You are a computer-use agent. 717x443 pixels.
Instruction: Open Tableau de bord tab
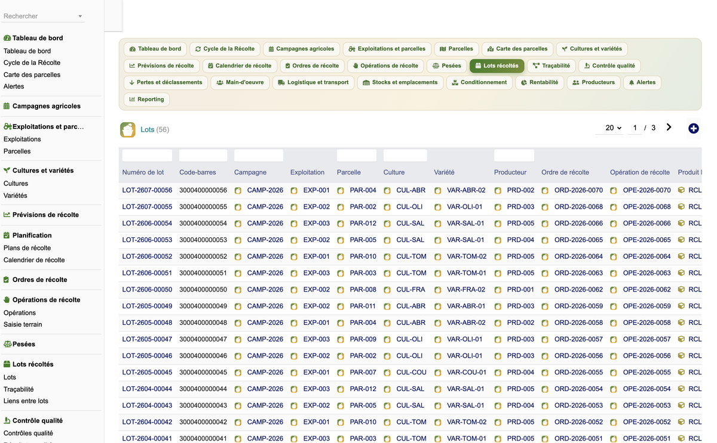pyautogui.click(x=155, y=49)
